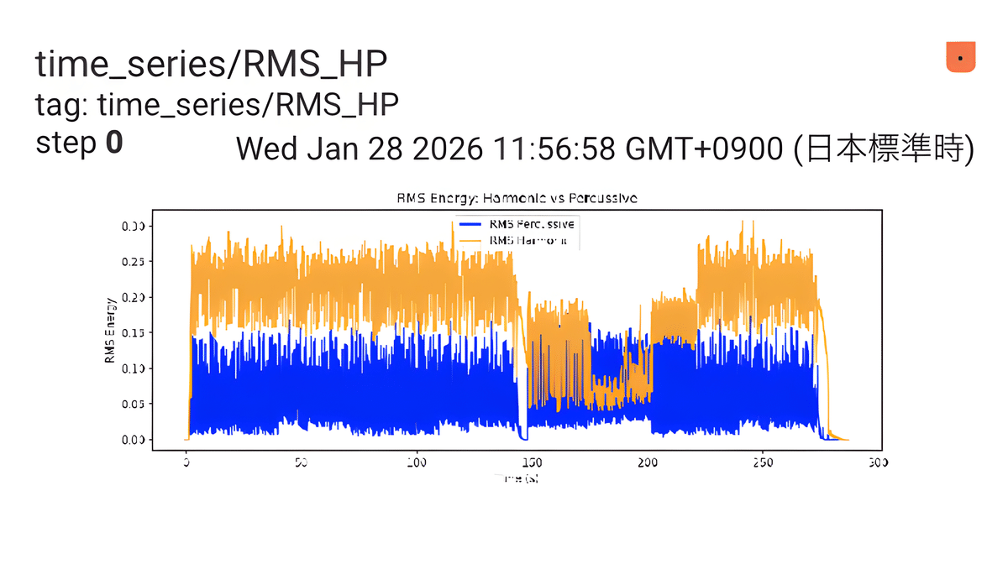Viewport: 1008px width, 564px height.
Task: Click the 150 tick on x-axis
Action: [x=532, y=462]
